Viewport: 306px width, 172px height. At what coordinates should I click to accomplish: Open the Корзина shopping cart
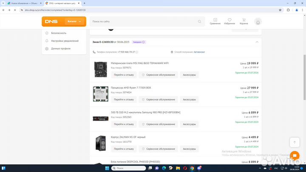click(x=244, y=22)
